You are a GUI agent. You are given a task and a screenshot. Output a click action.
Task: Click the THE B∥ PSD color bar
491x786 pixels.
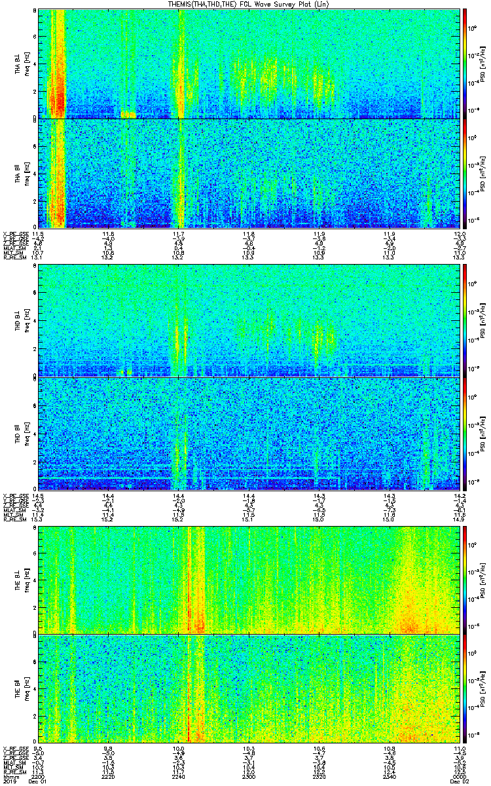coord(465,688)
